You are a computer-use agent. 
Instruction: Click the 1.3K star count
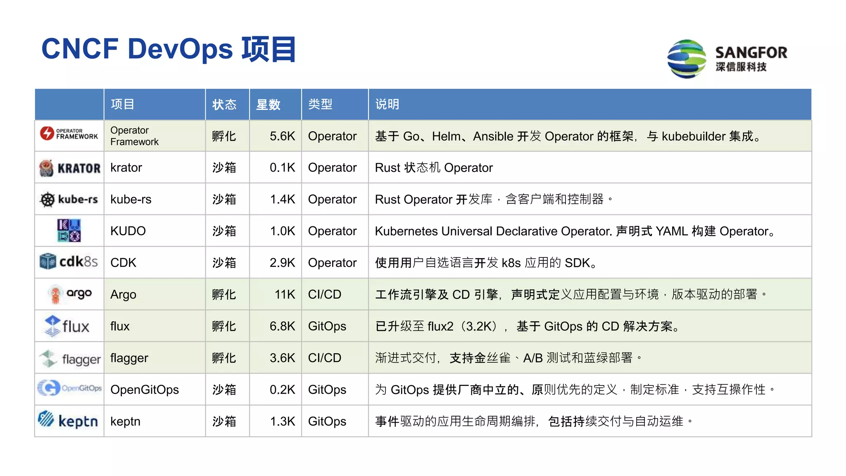282,421
